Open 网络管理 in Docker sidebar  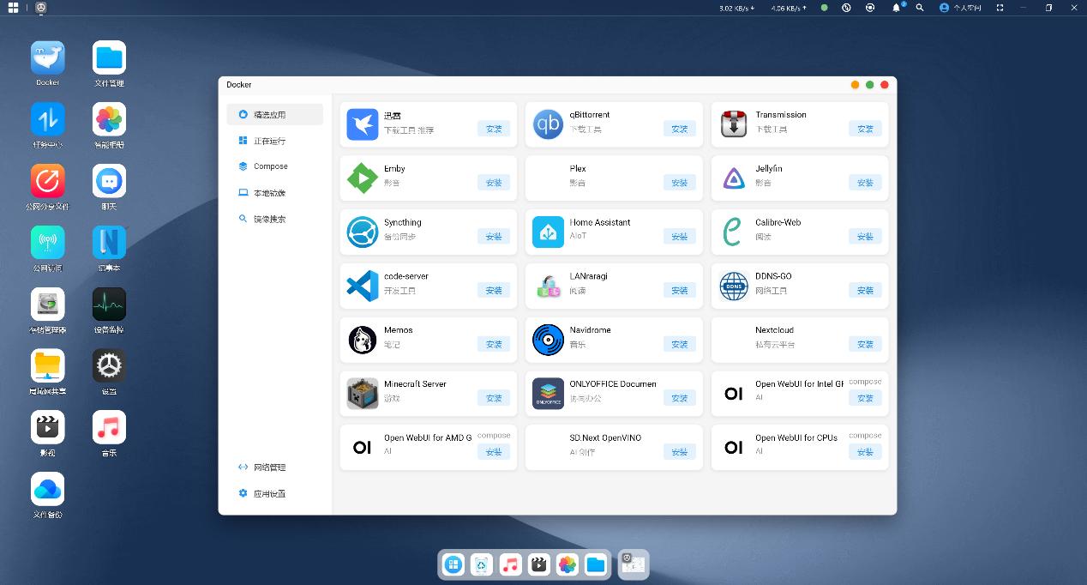pos(275,467)
